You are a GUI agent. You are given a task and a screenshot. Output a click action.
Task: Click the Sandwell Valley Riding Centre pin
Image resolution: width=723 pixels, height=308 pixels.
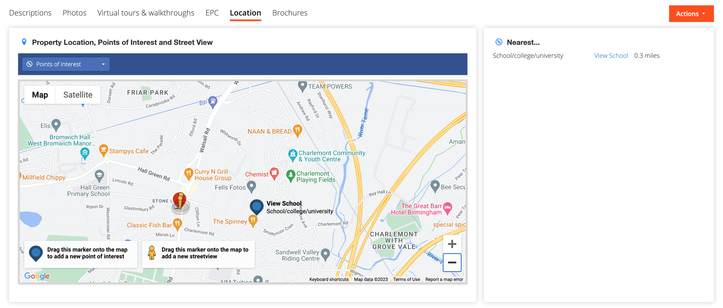point(326,254)
